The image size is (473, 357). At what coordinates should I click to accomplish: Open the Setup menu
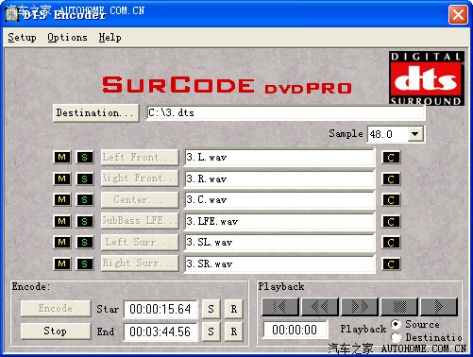point(22,37)
